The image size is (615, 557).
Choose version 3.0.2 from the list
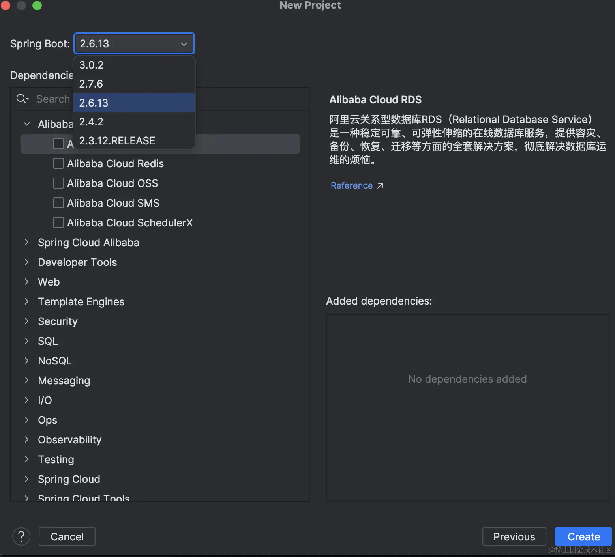point(134,65)
